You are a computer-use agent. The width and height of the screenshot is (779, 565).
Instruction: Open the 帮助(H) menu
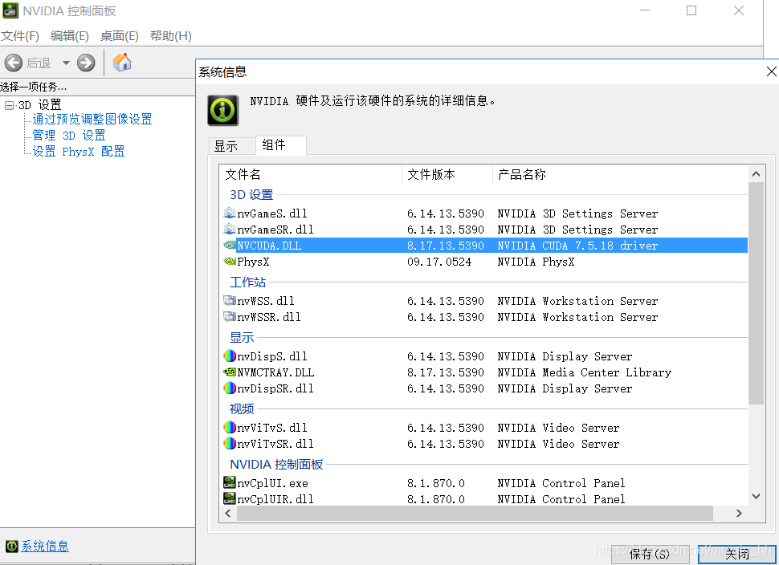171,36
